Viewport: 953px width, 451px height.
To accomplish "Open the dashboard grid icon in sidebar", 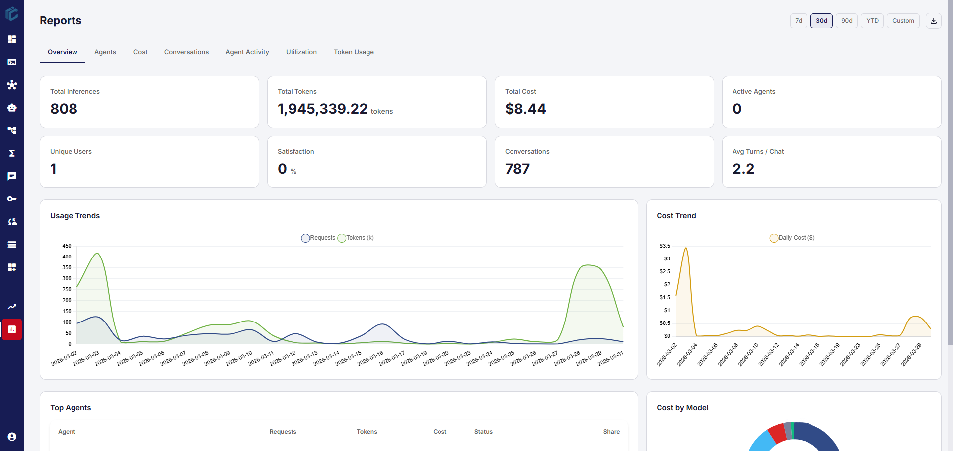I will pyautogui.click(x=12, y=39).
